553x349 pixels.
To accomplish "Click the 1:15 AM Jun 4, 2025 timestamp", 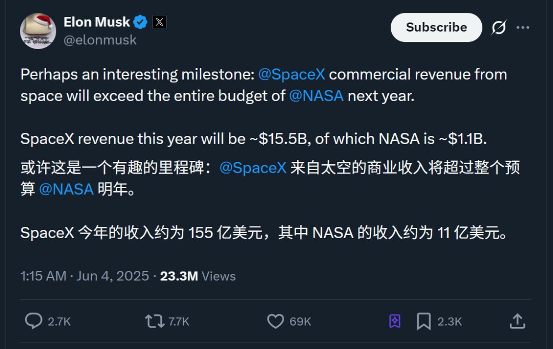I will point(84,276).
